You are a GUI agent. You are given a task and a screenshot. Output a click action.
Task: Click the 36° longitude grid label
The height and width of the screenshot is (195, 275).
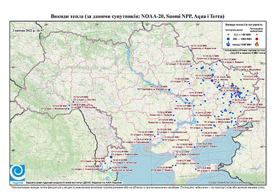click(198, 24)
